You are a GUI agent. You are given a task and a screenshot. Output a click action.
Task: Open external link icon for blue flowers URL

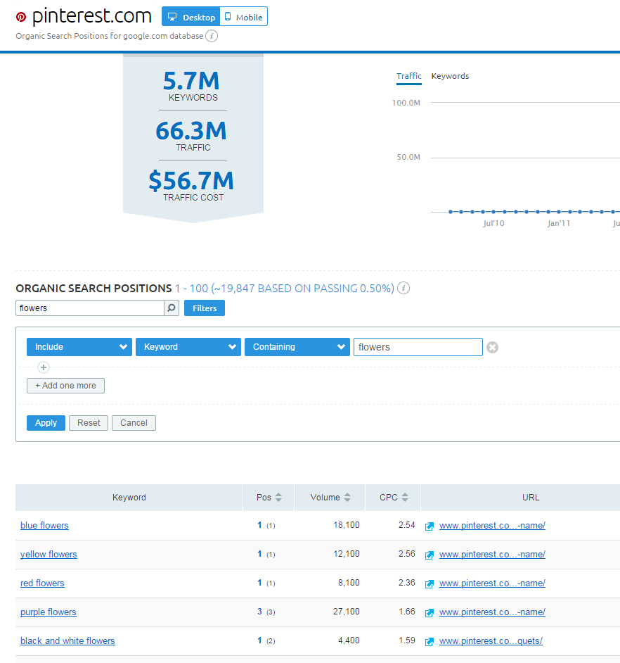click(430, 526)
